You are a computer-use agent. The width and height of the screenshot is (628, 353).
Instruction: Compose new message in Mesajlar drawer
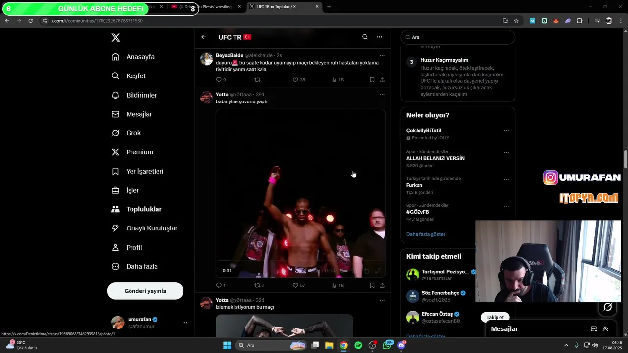coord(594,329)
